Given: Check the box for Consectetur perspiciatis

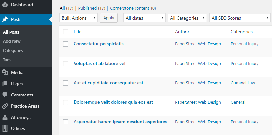Looking at the screenshot, I should coord(66,44).
